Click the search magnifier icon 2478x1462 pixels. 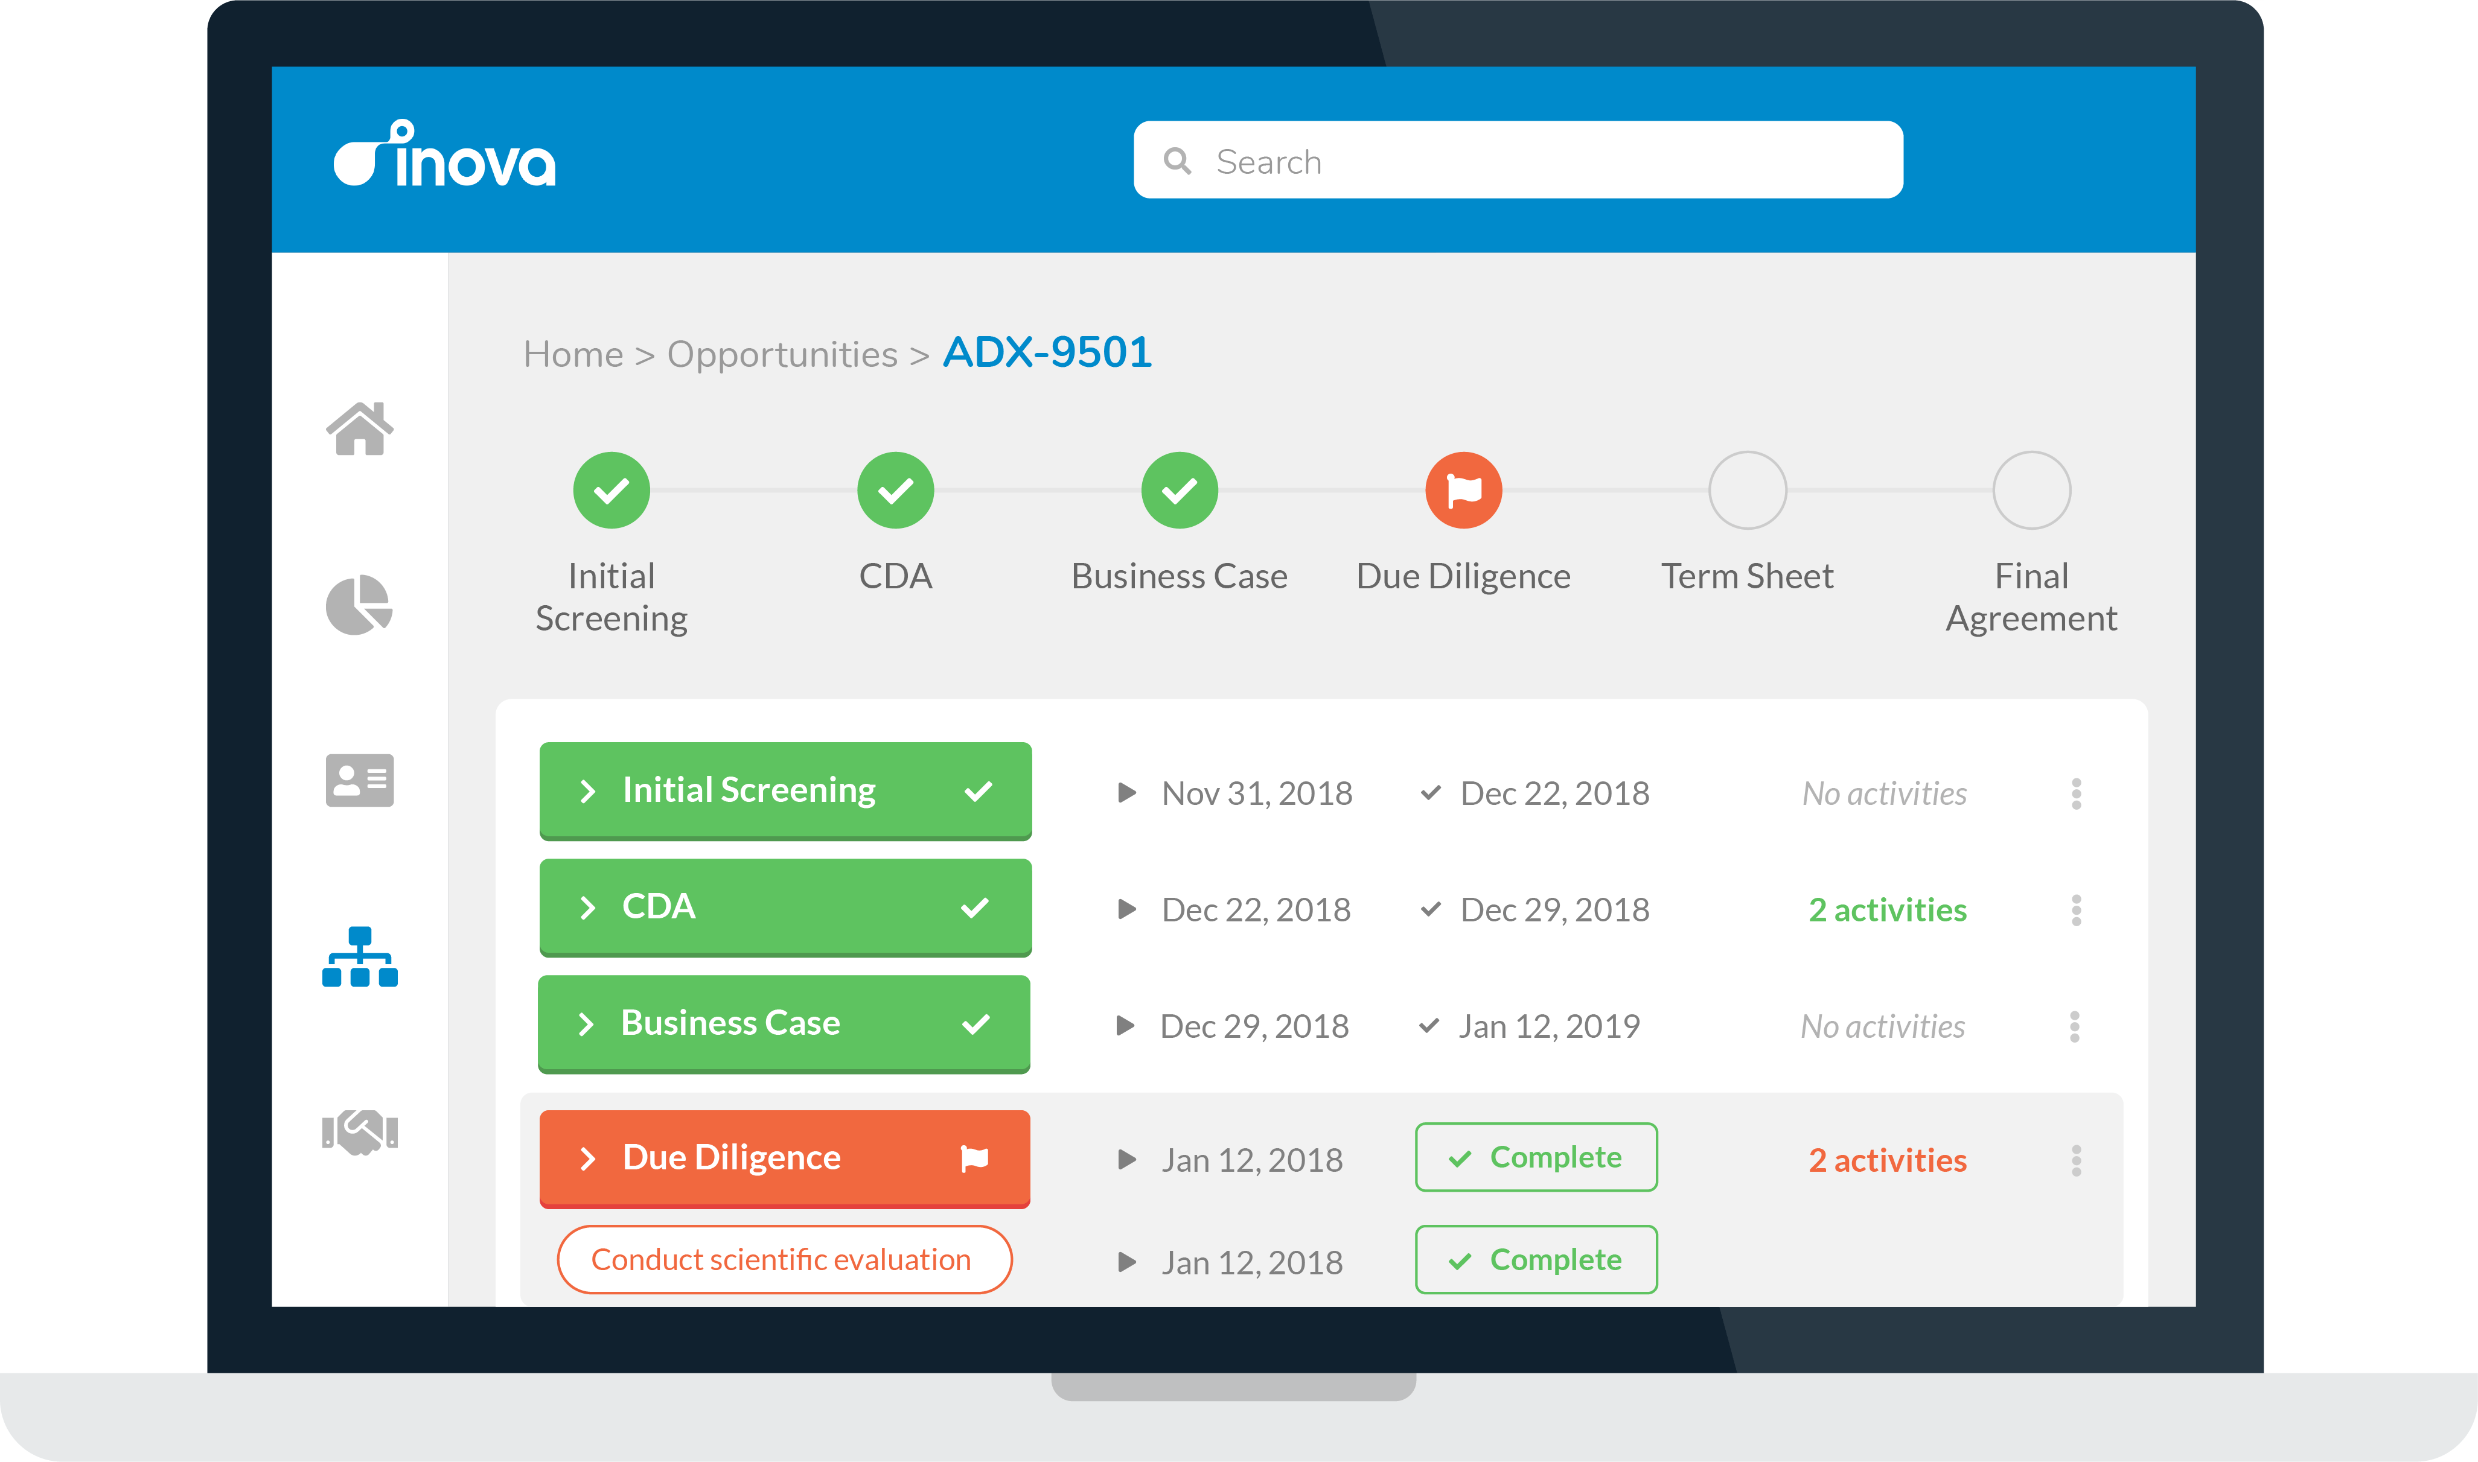coord(1177,161)
